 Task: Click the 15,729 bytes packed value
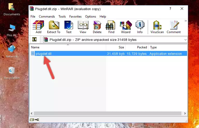click(x=137, y=54)
